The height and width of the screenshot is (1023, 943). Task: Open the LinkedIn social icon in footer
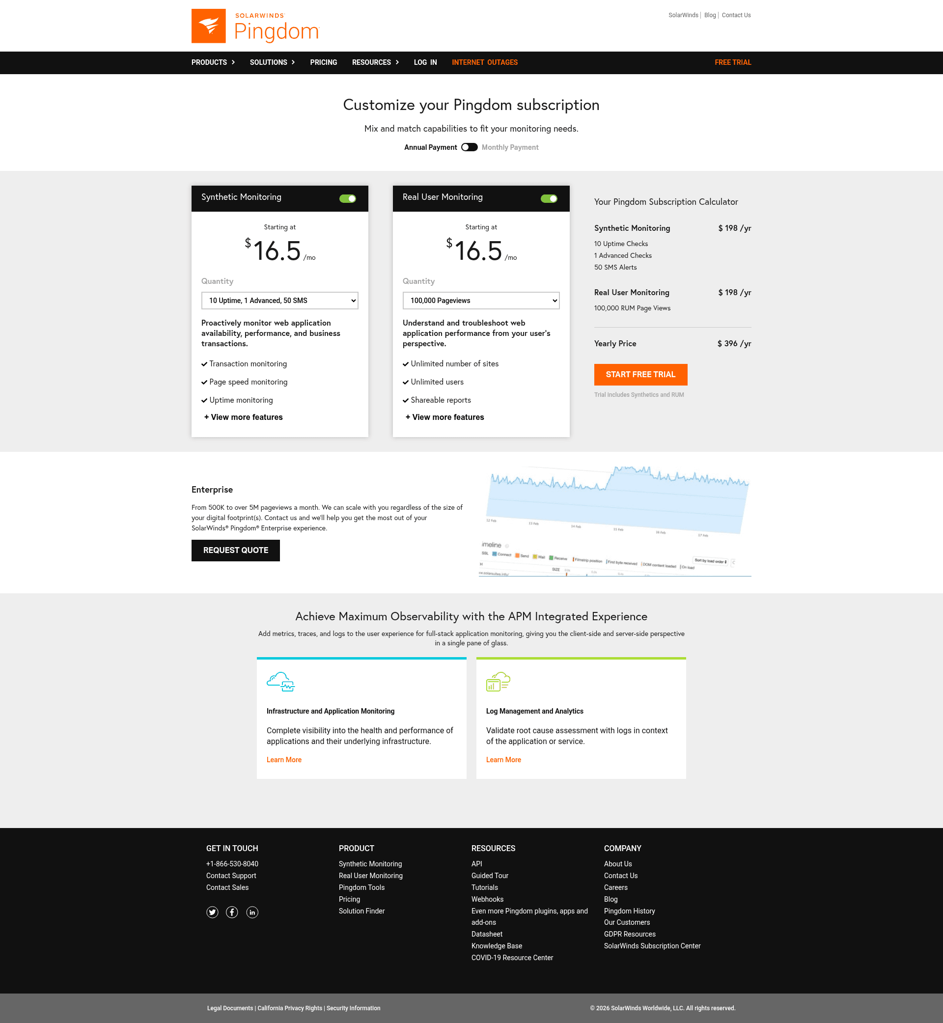252,912
